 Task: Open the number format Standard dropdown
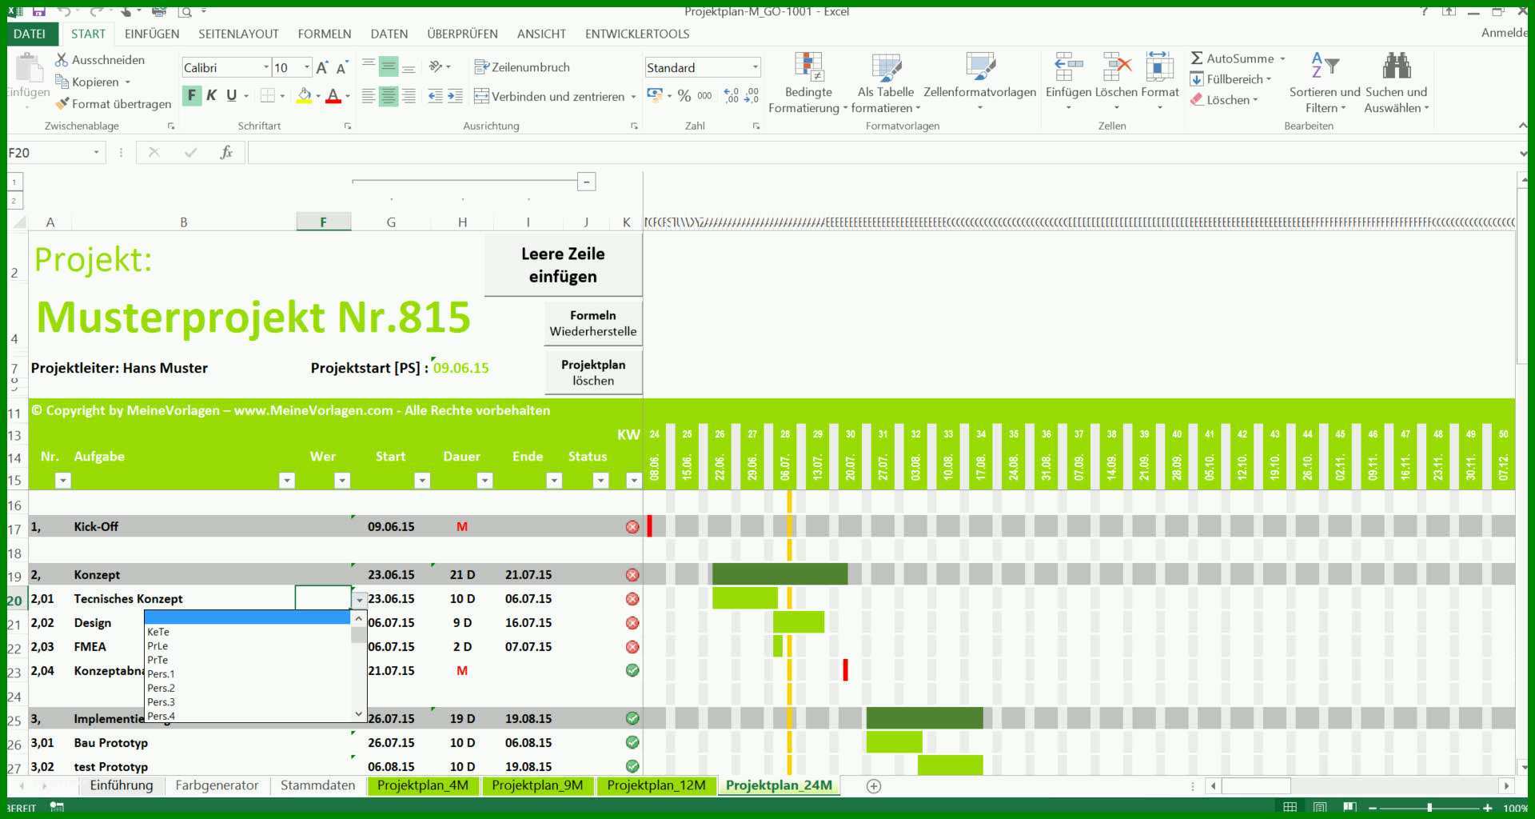pyautogui.click(x=755, y=67)
